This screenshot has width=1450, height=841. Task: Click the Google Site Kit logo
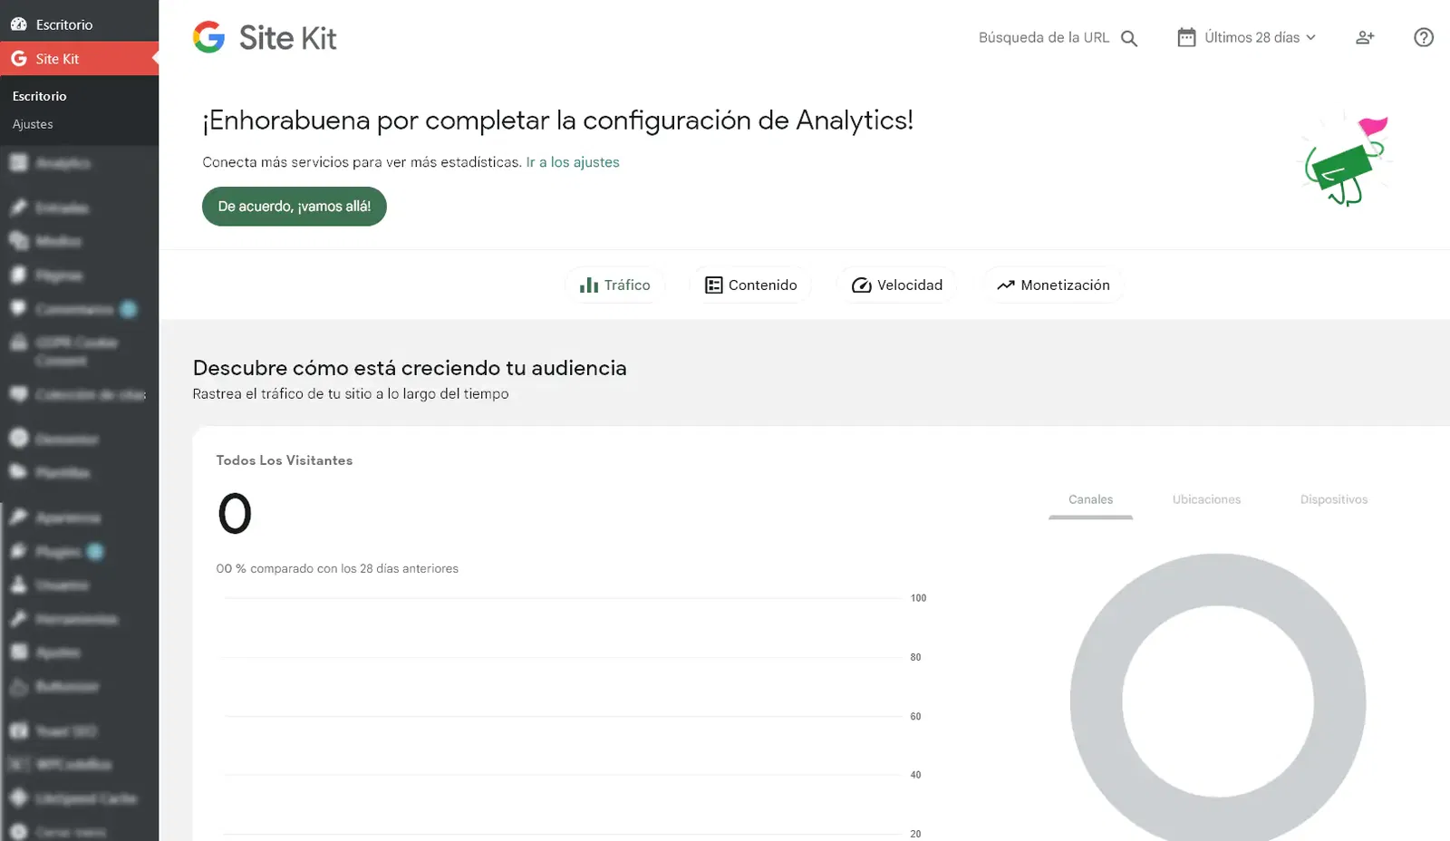coord(265,37)
